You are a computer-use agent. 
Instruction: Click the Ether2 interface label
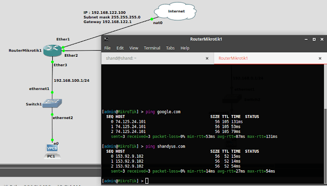click(71, 55)
